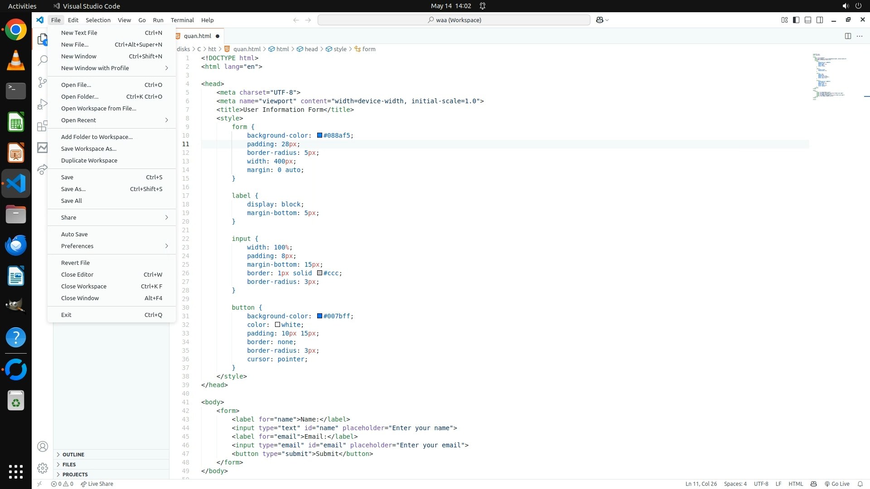Open the Run and Debug view icon

43,104
